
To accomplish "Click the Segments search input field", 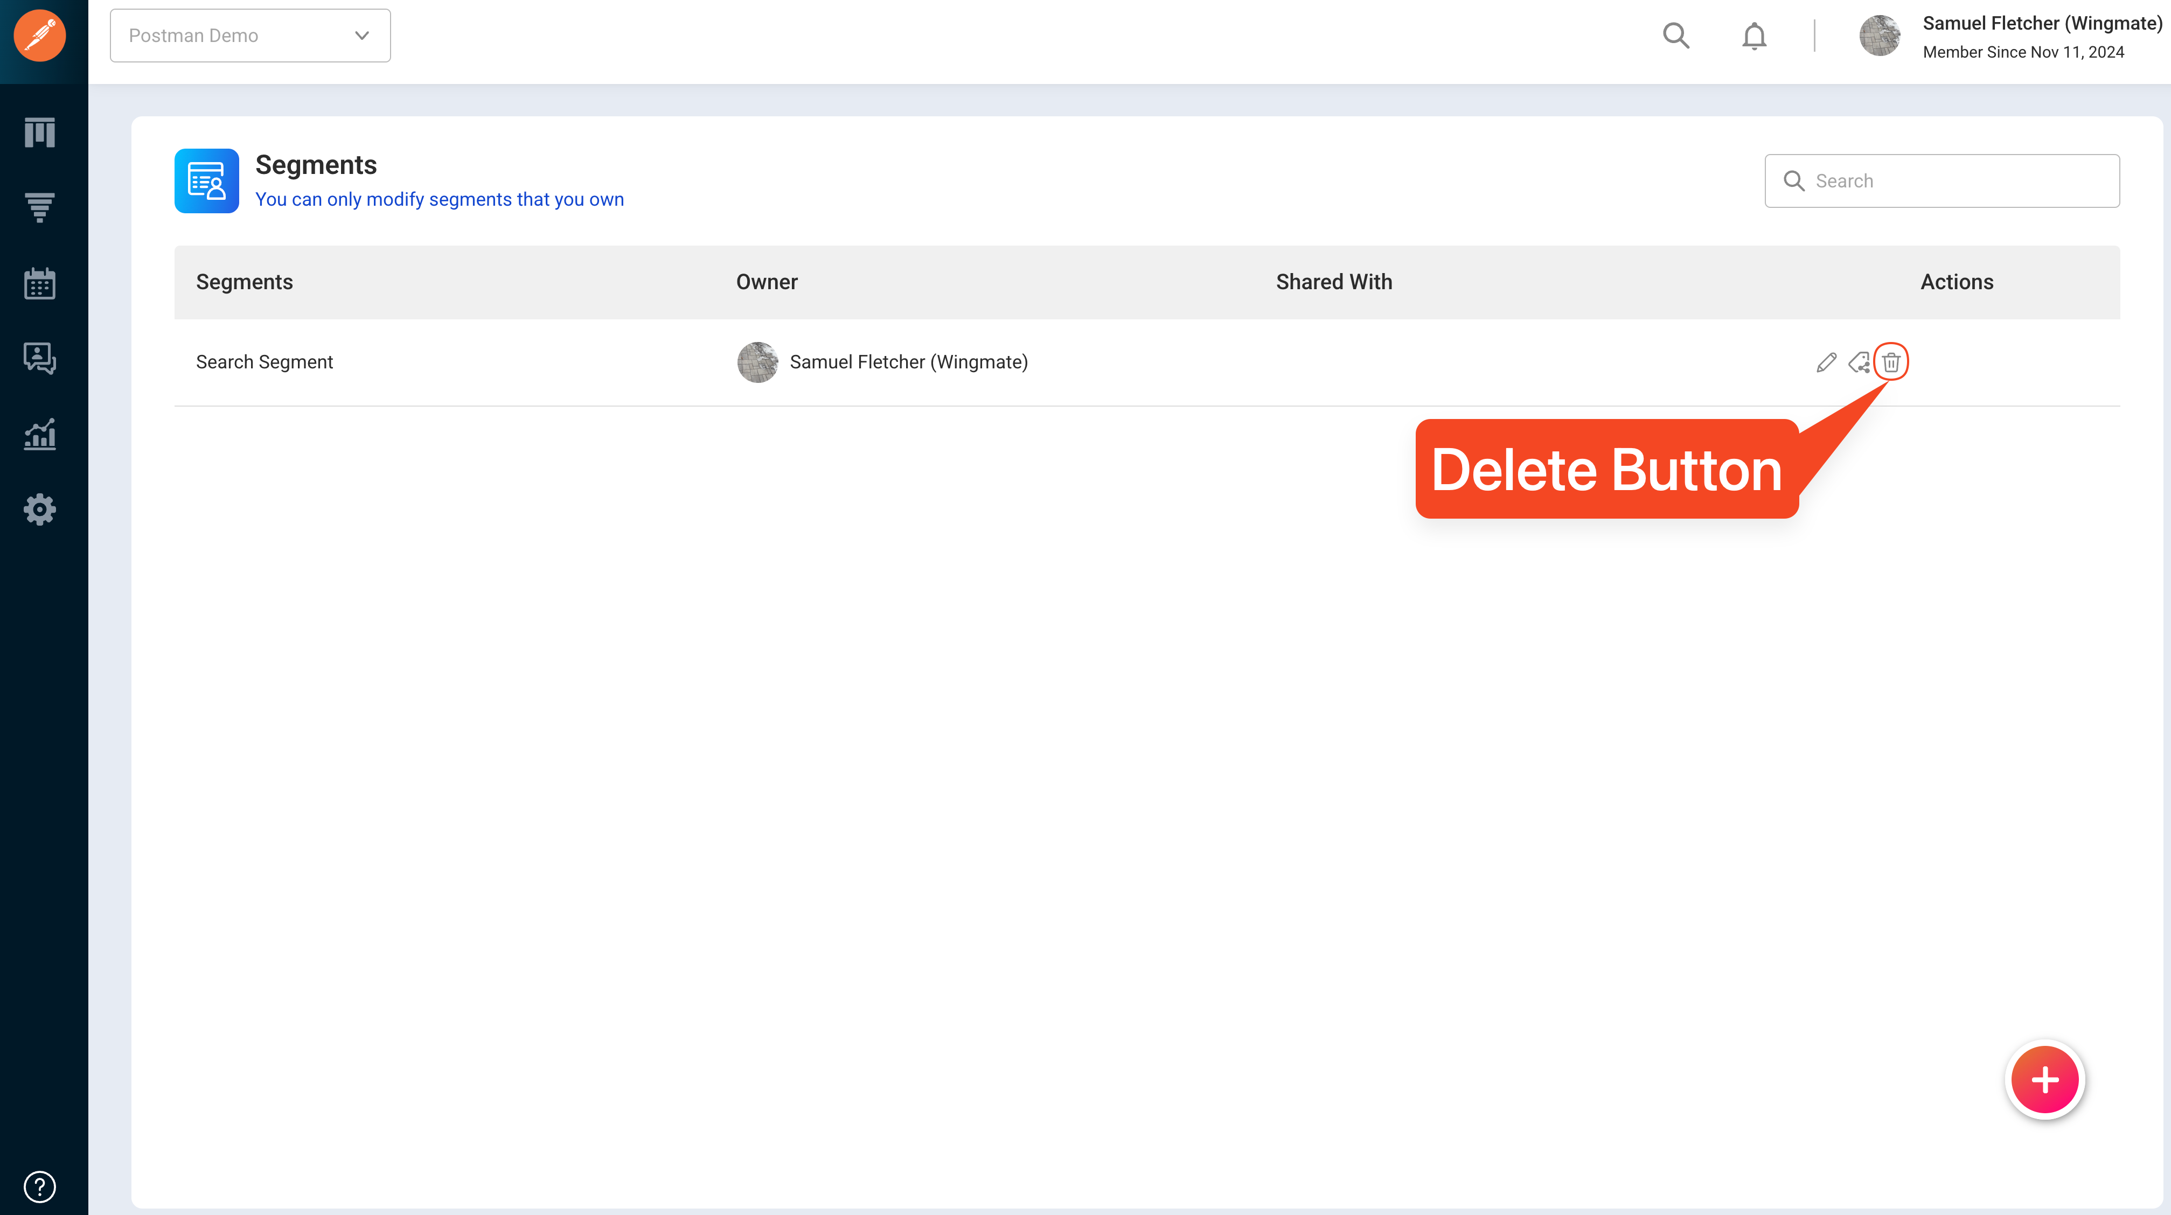I will 1942,180.
